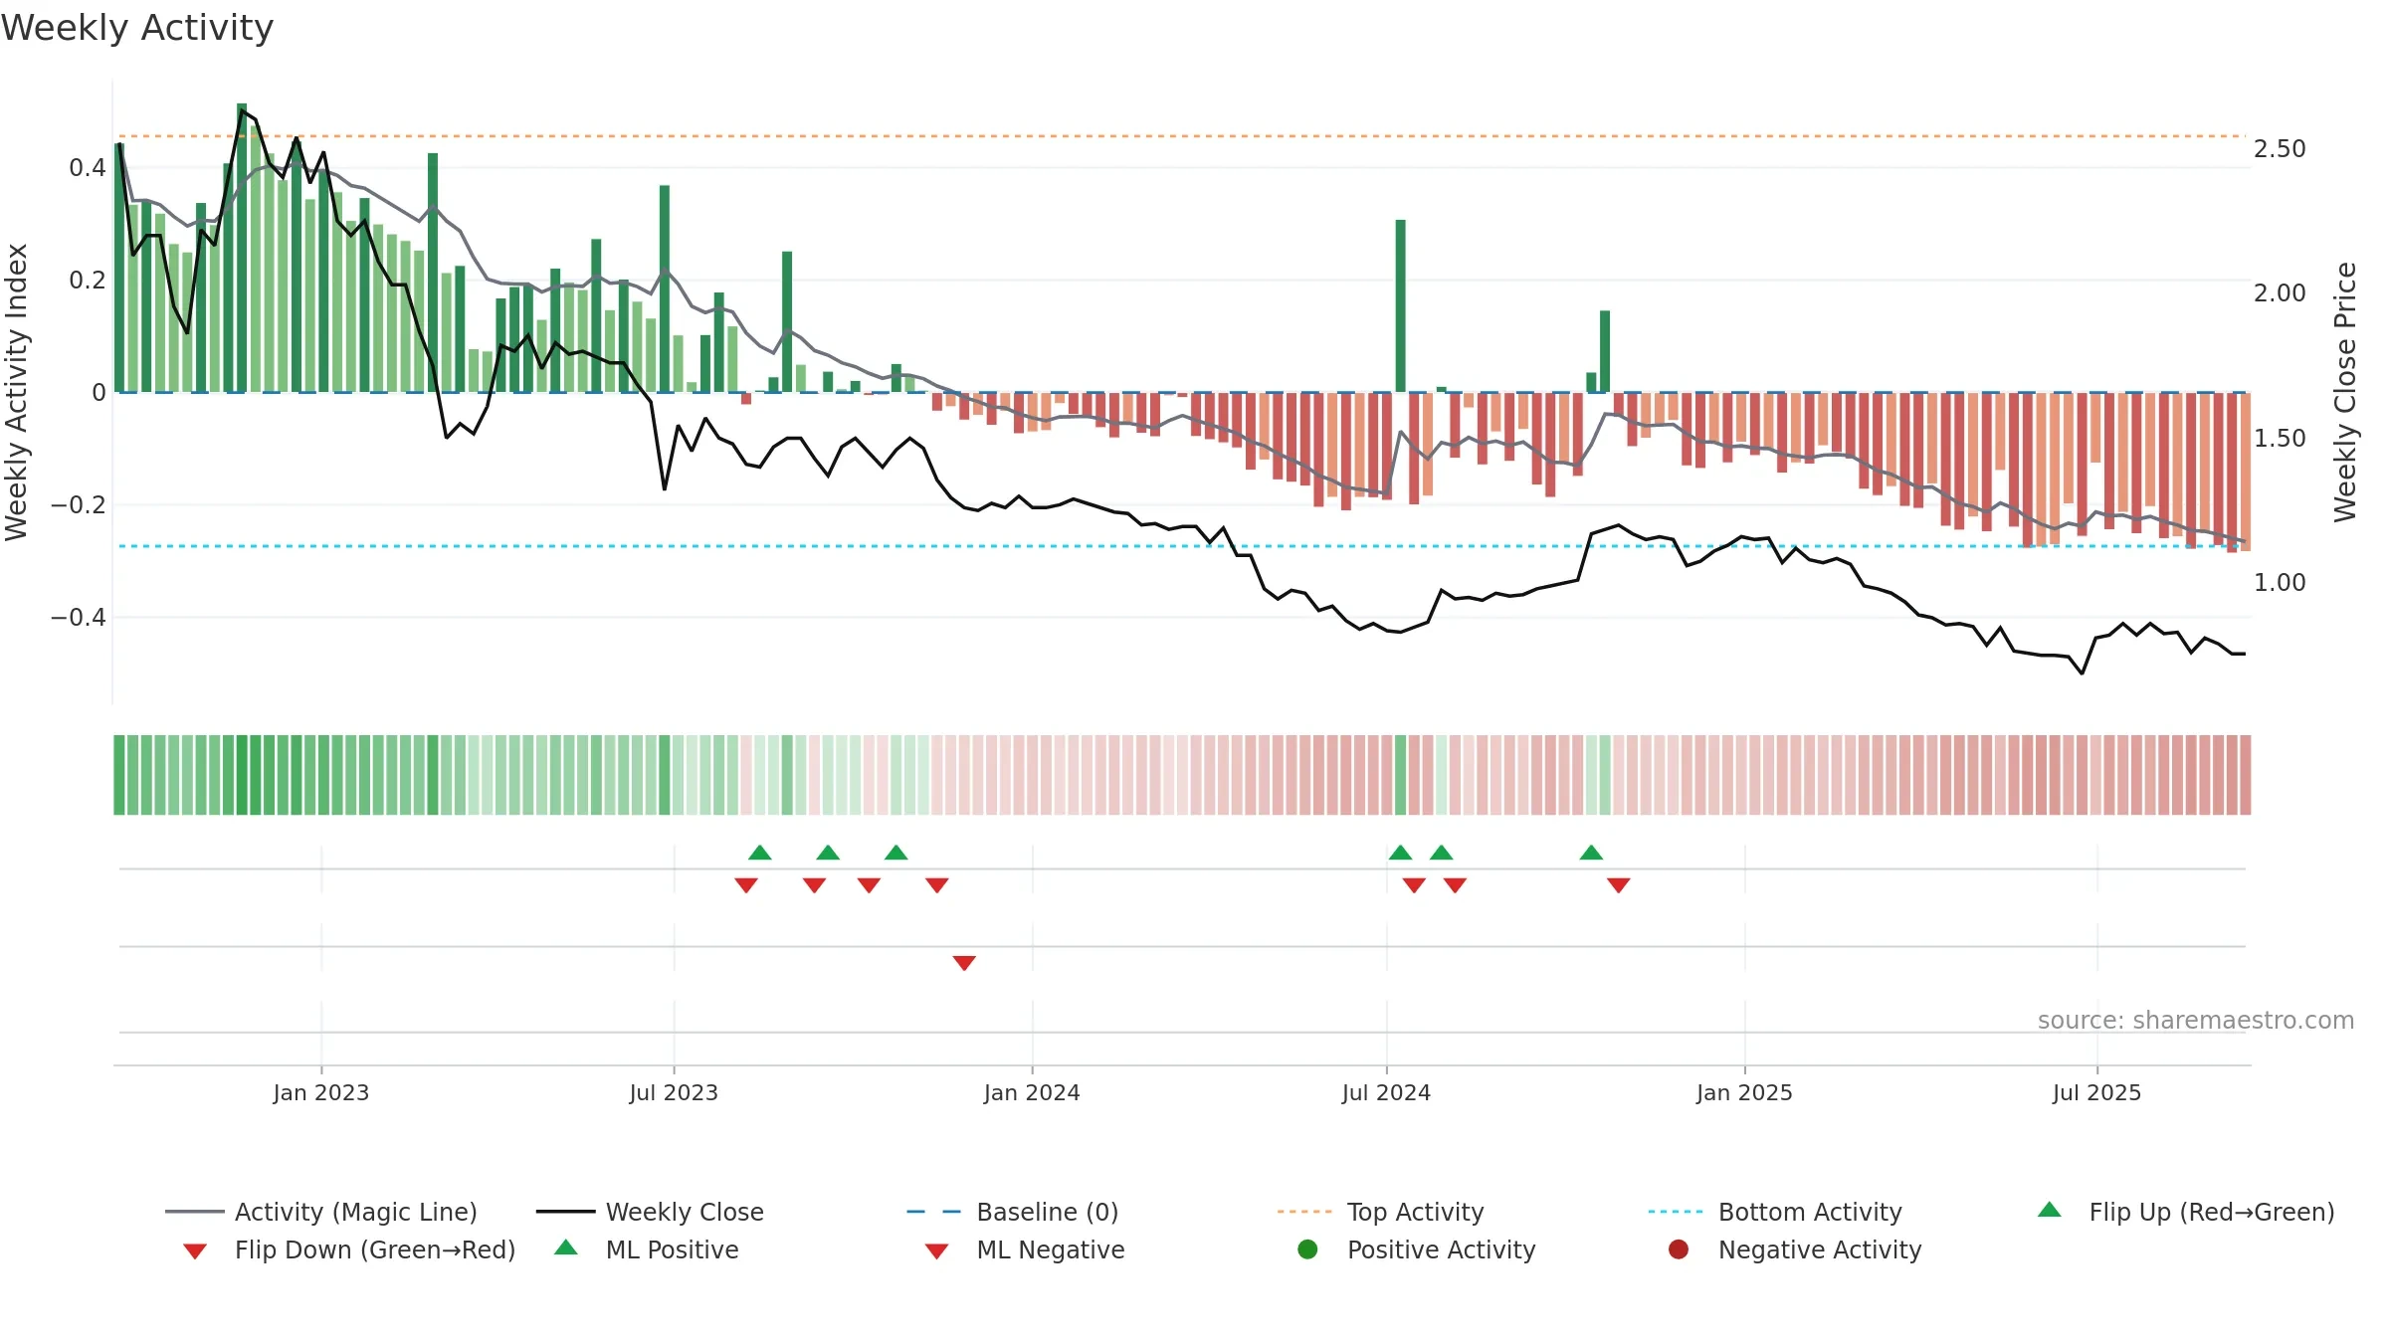Click the earliest green Flip Up triangle marker
The width and height of the screenshot is (2388, 1343).
(760, 853)
